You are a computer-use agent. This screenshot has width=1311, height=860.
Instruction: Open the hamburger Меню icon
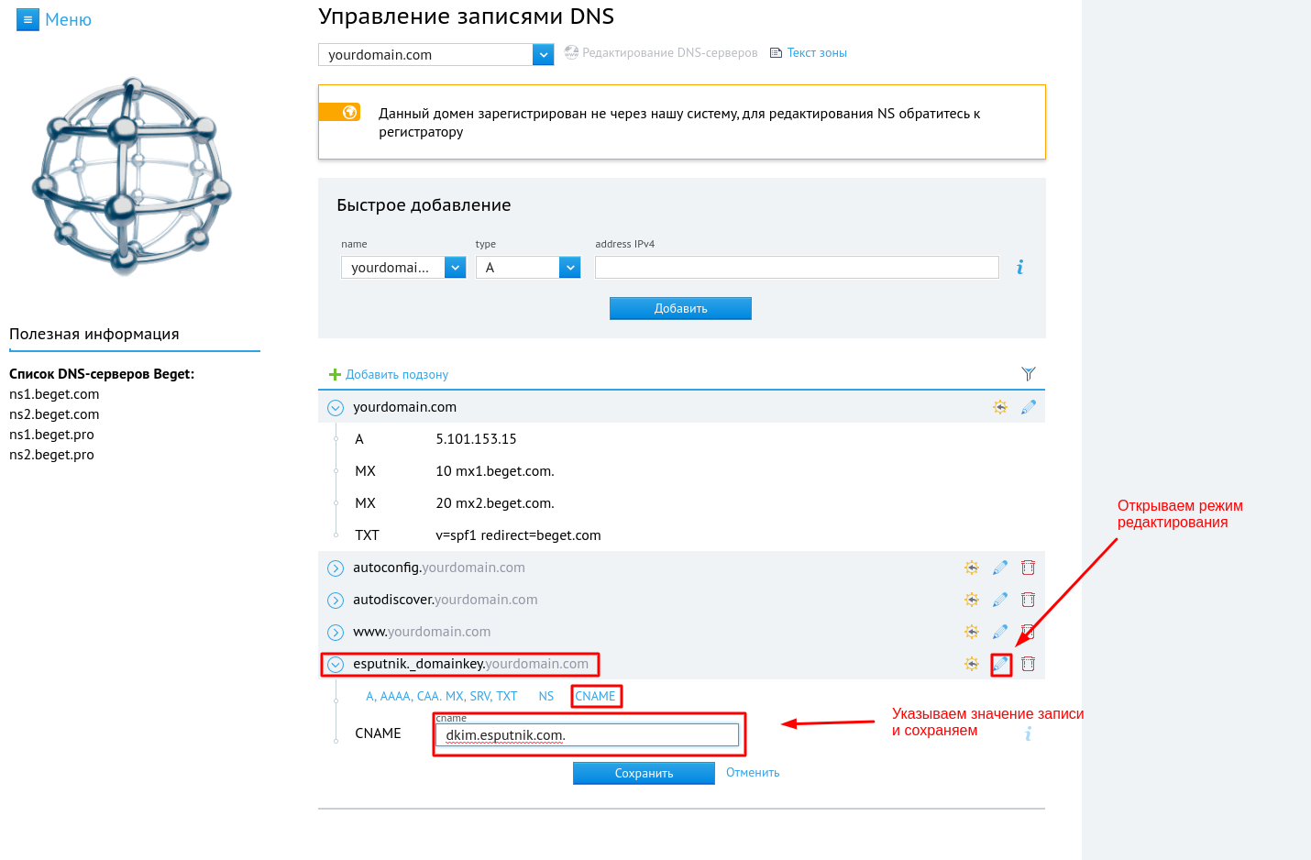(28, 19)
